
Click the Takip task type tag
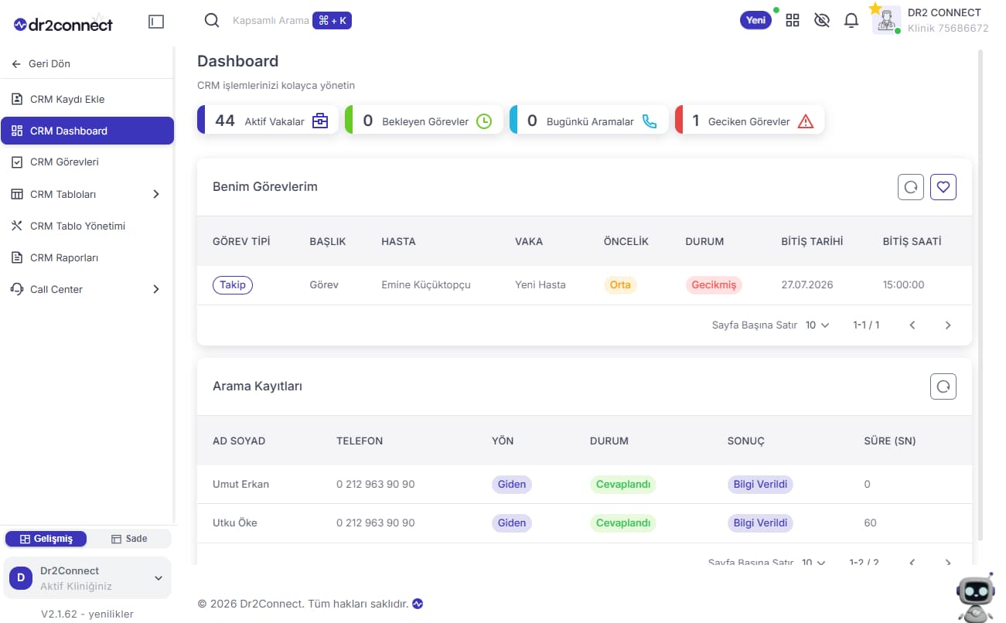coord(233,285)
